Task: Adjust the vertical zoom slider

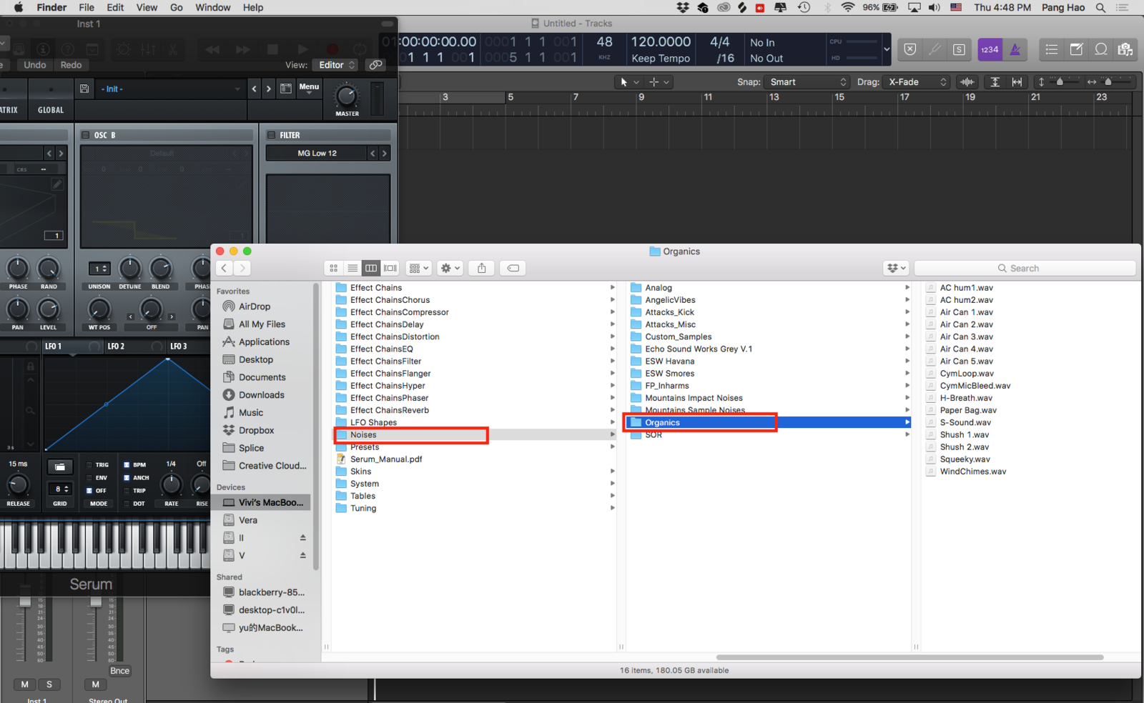Action: tap(1059, 82)
